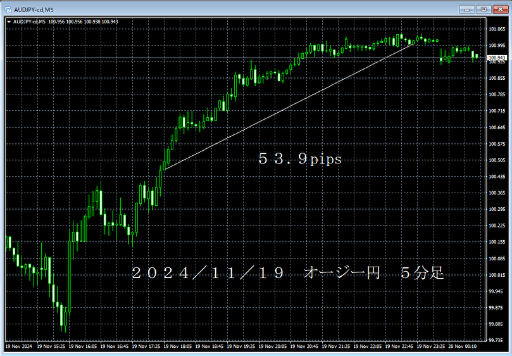
Task: Click the 19 Nov 20:05 time axis label
Action: pos(273,346)
